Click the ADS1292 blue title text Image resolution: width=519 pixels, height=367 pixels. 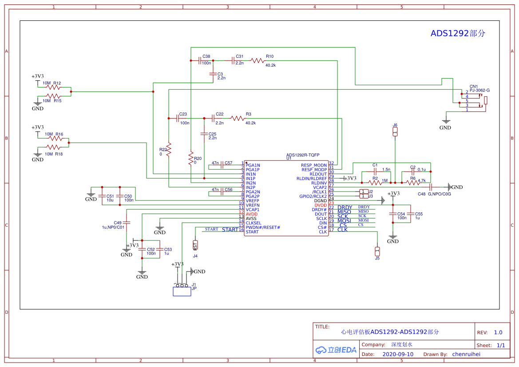[x=458, y=33]
